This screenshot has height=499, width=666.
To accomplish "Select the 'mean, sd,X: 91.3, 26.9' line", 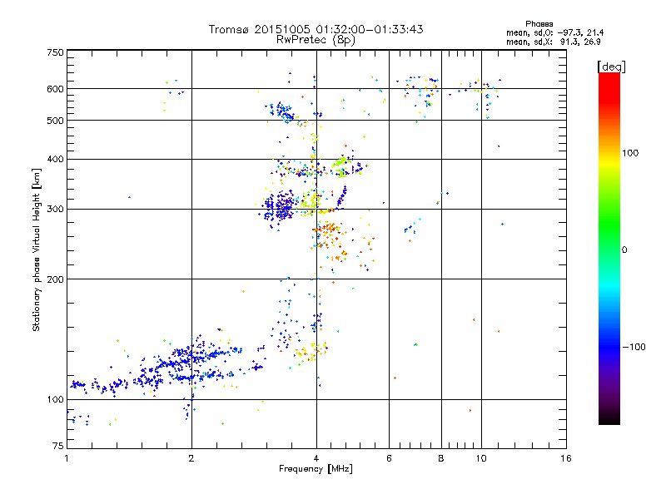I will (x=553, y=42).
